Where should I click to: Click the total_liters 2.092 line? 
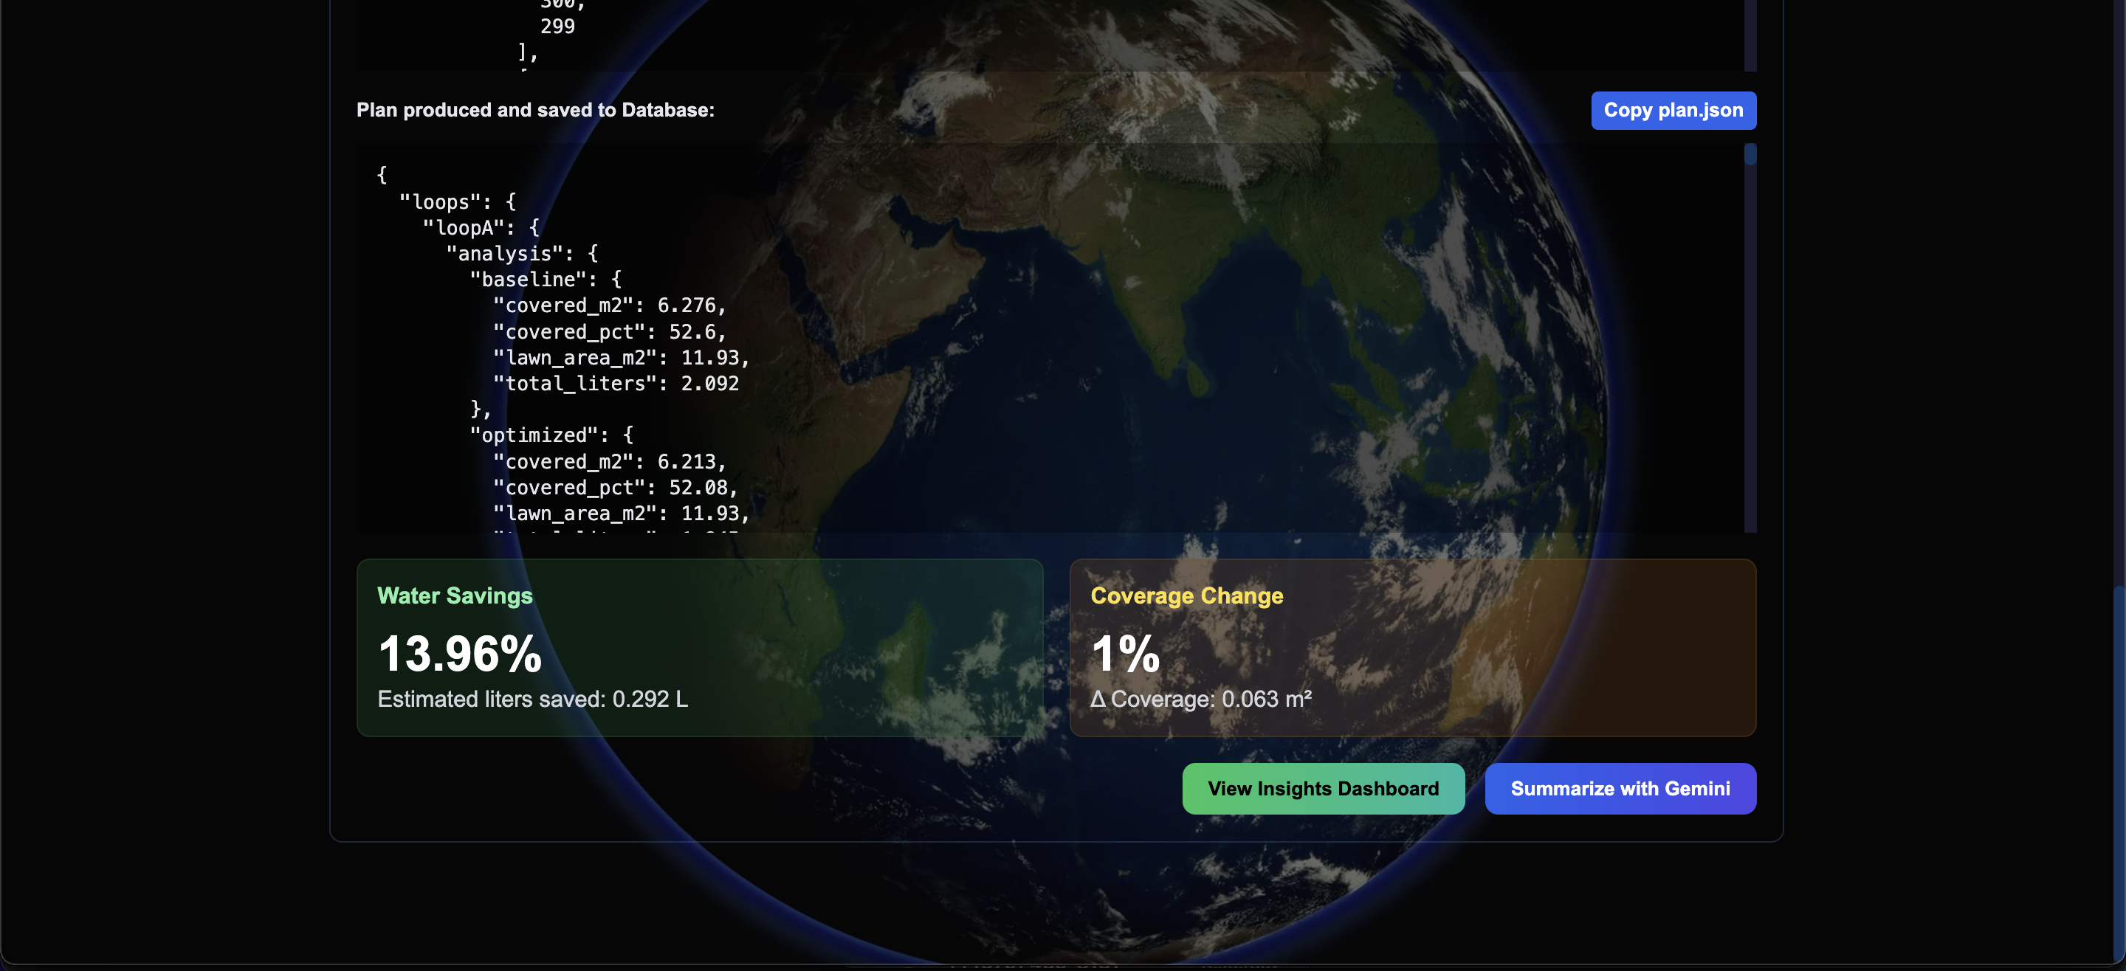point(616,384)
